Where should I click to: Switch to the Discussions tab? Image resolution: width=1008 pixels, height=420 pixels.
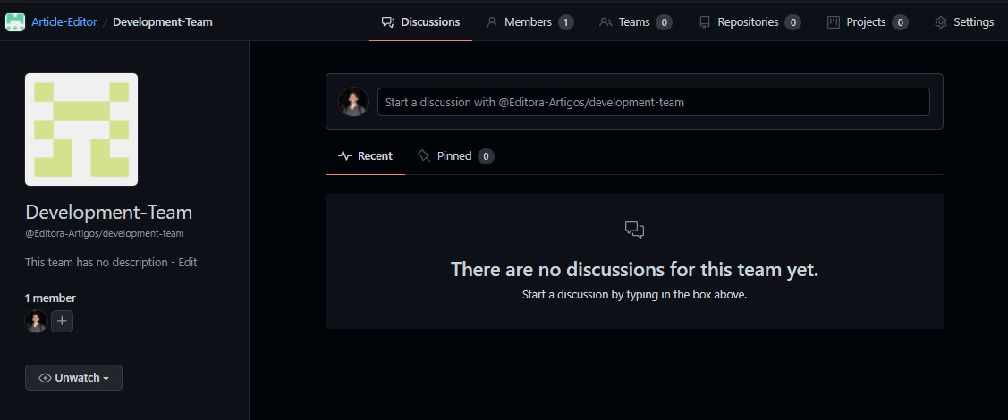(x=420, y=21)
